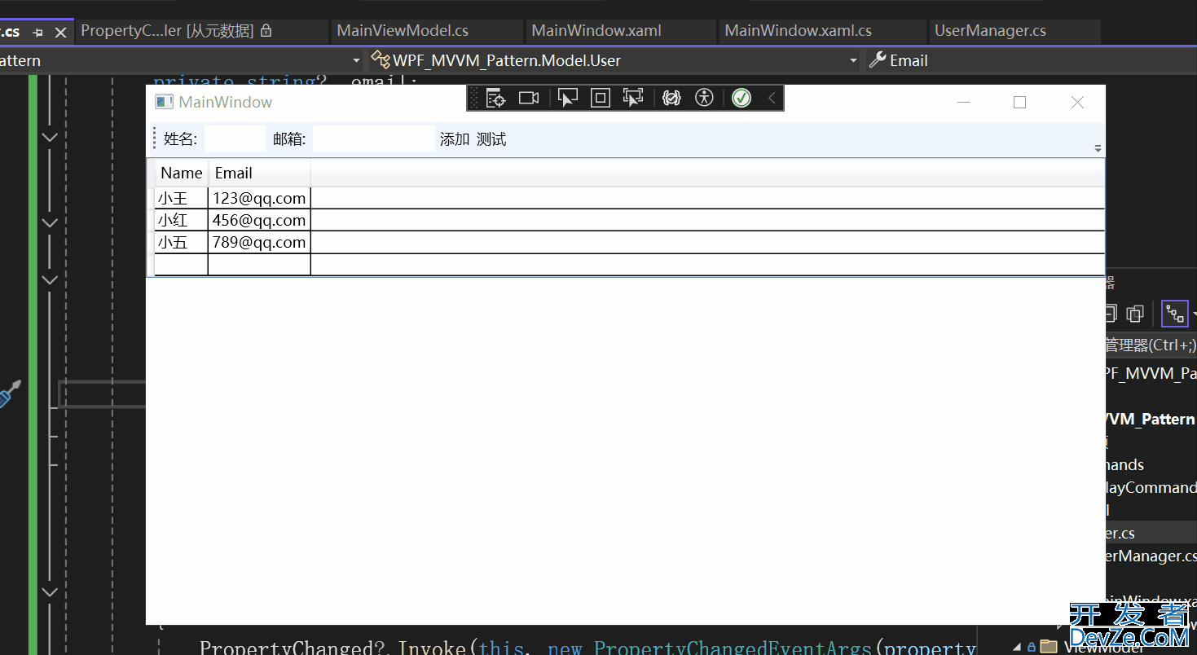
Task: Sort by the Name column header
Action: coord(182,173)
